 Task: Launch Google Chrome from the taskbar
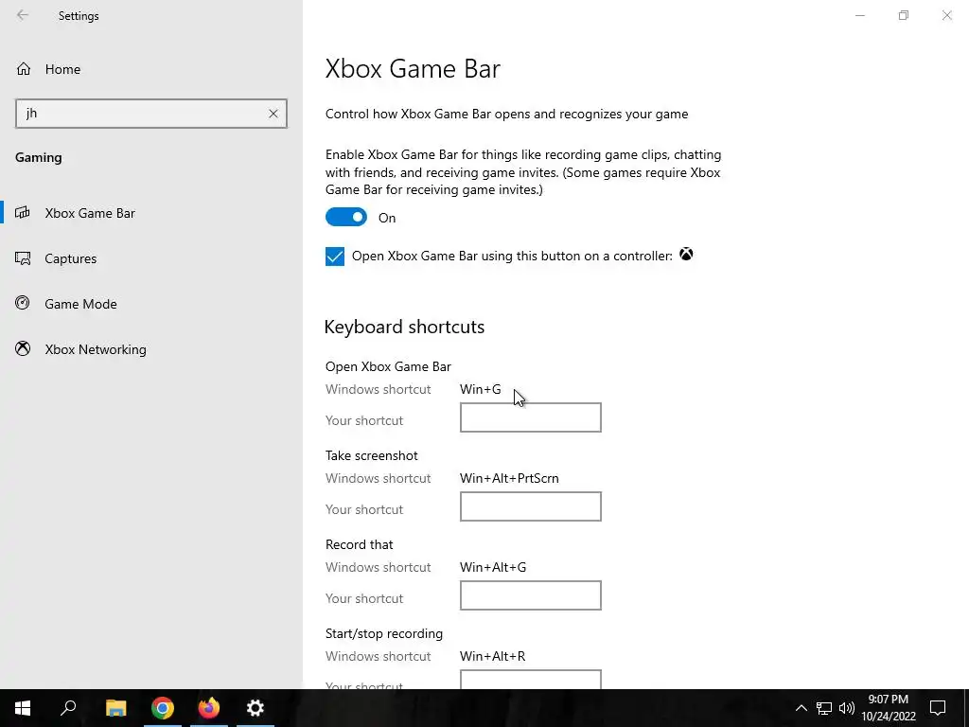point(163,708)
